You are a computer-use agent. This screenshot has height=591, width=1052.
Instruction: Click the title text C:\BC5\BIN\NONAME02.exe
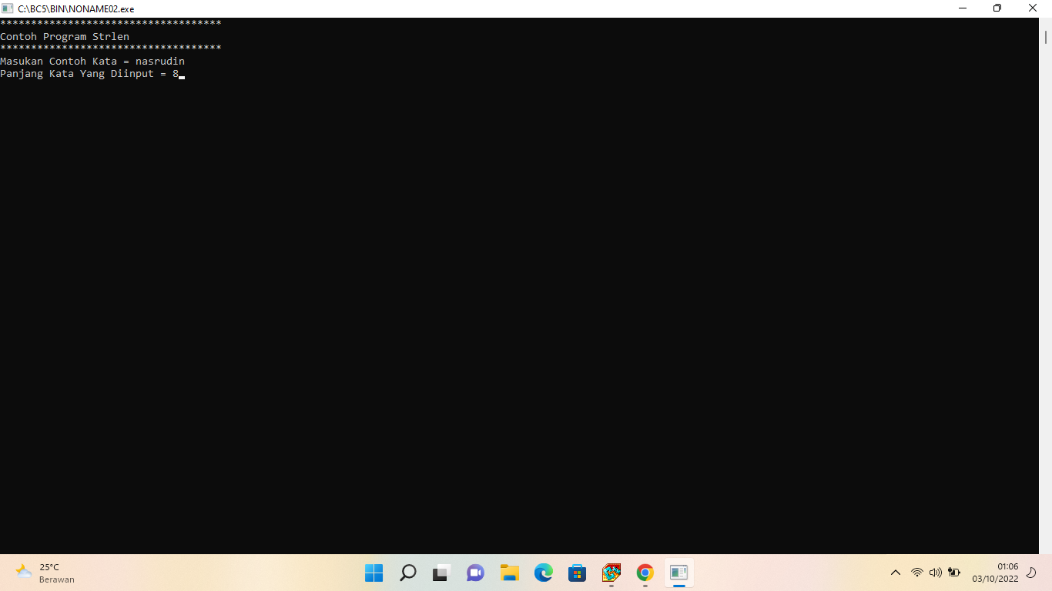[x=76, y=9]
